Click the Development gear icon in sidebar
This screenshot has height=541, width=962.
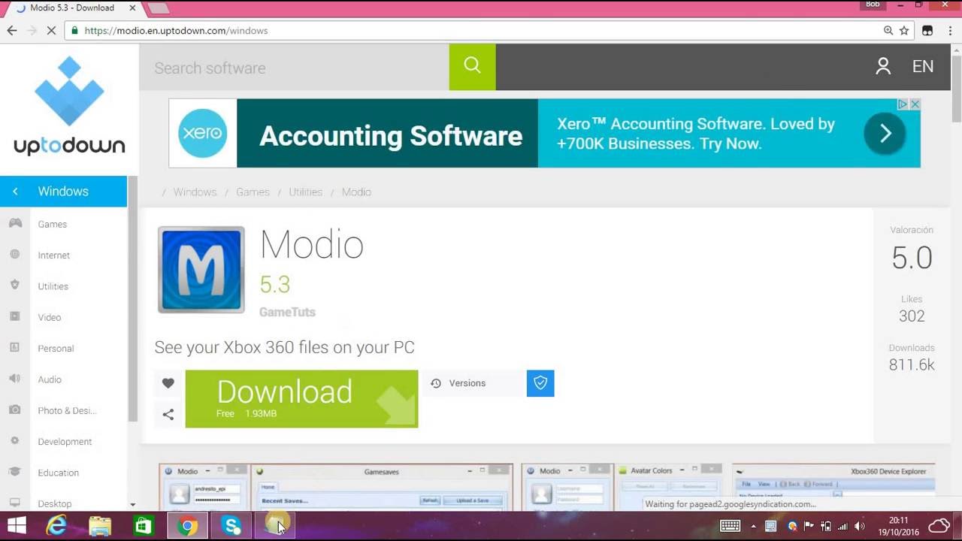[x=15, y=441]
